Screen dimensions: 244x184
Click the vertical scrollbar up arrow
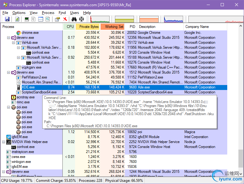pos(241,26)
